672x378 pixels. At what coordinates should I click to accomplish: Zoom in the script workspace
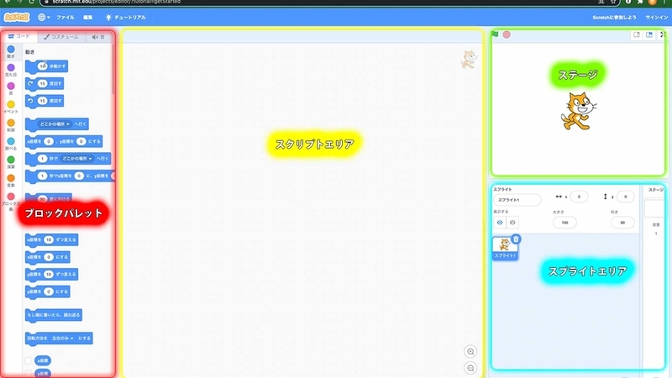470,352
